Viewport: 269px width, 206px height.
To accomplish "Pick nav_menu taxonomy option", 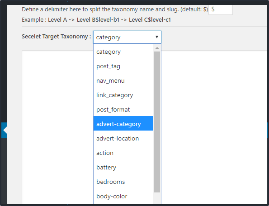I will pos(123,80).
